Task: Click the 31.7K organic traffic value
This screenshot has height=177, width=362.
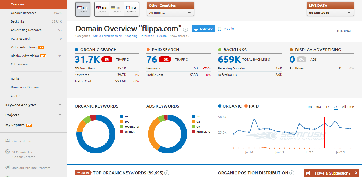Action: [87, 59]
